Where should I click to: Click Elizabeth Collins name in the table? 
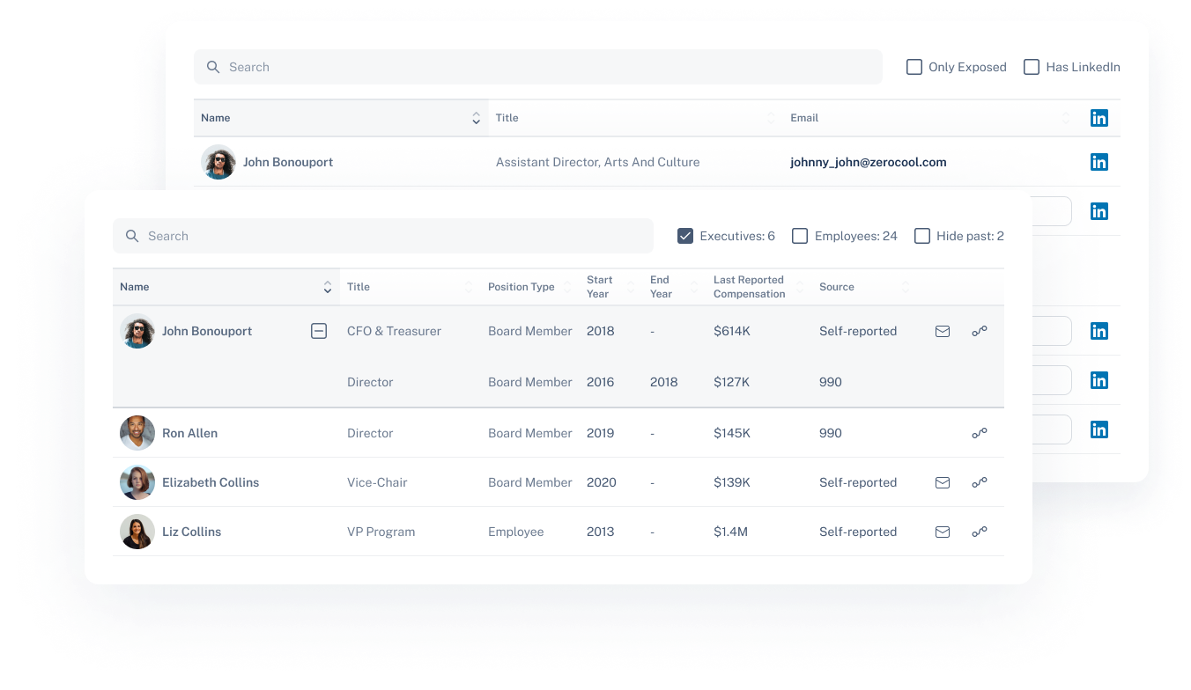(x=211, y=482)
